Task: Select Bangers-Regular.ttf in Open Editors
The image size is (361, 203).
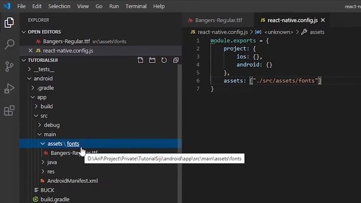Action: (101, 41)
